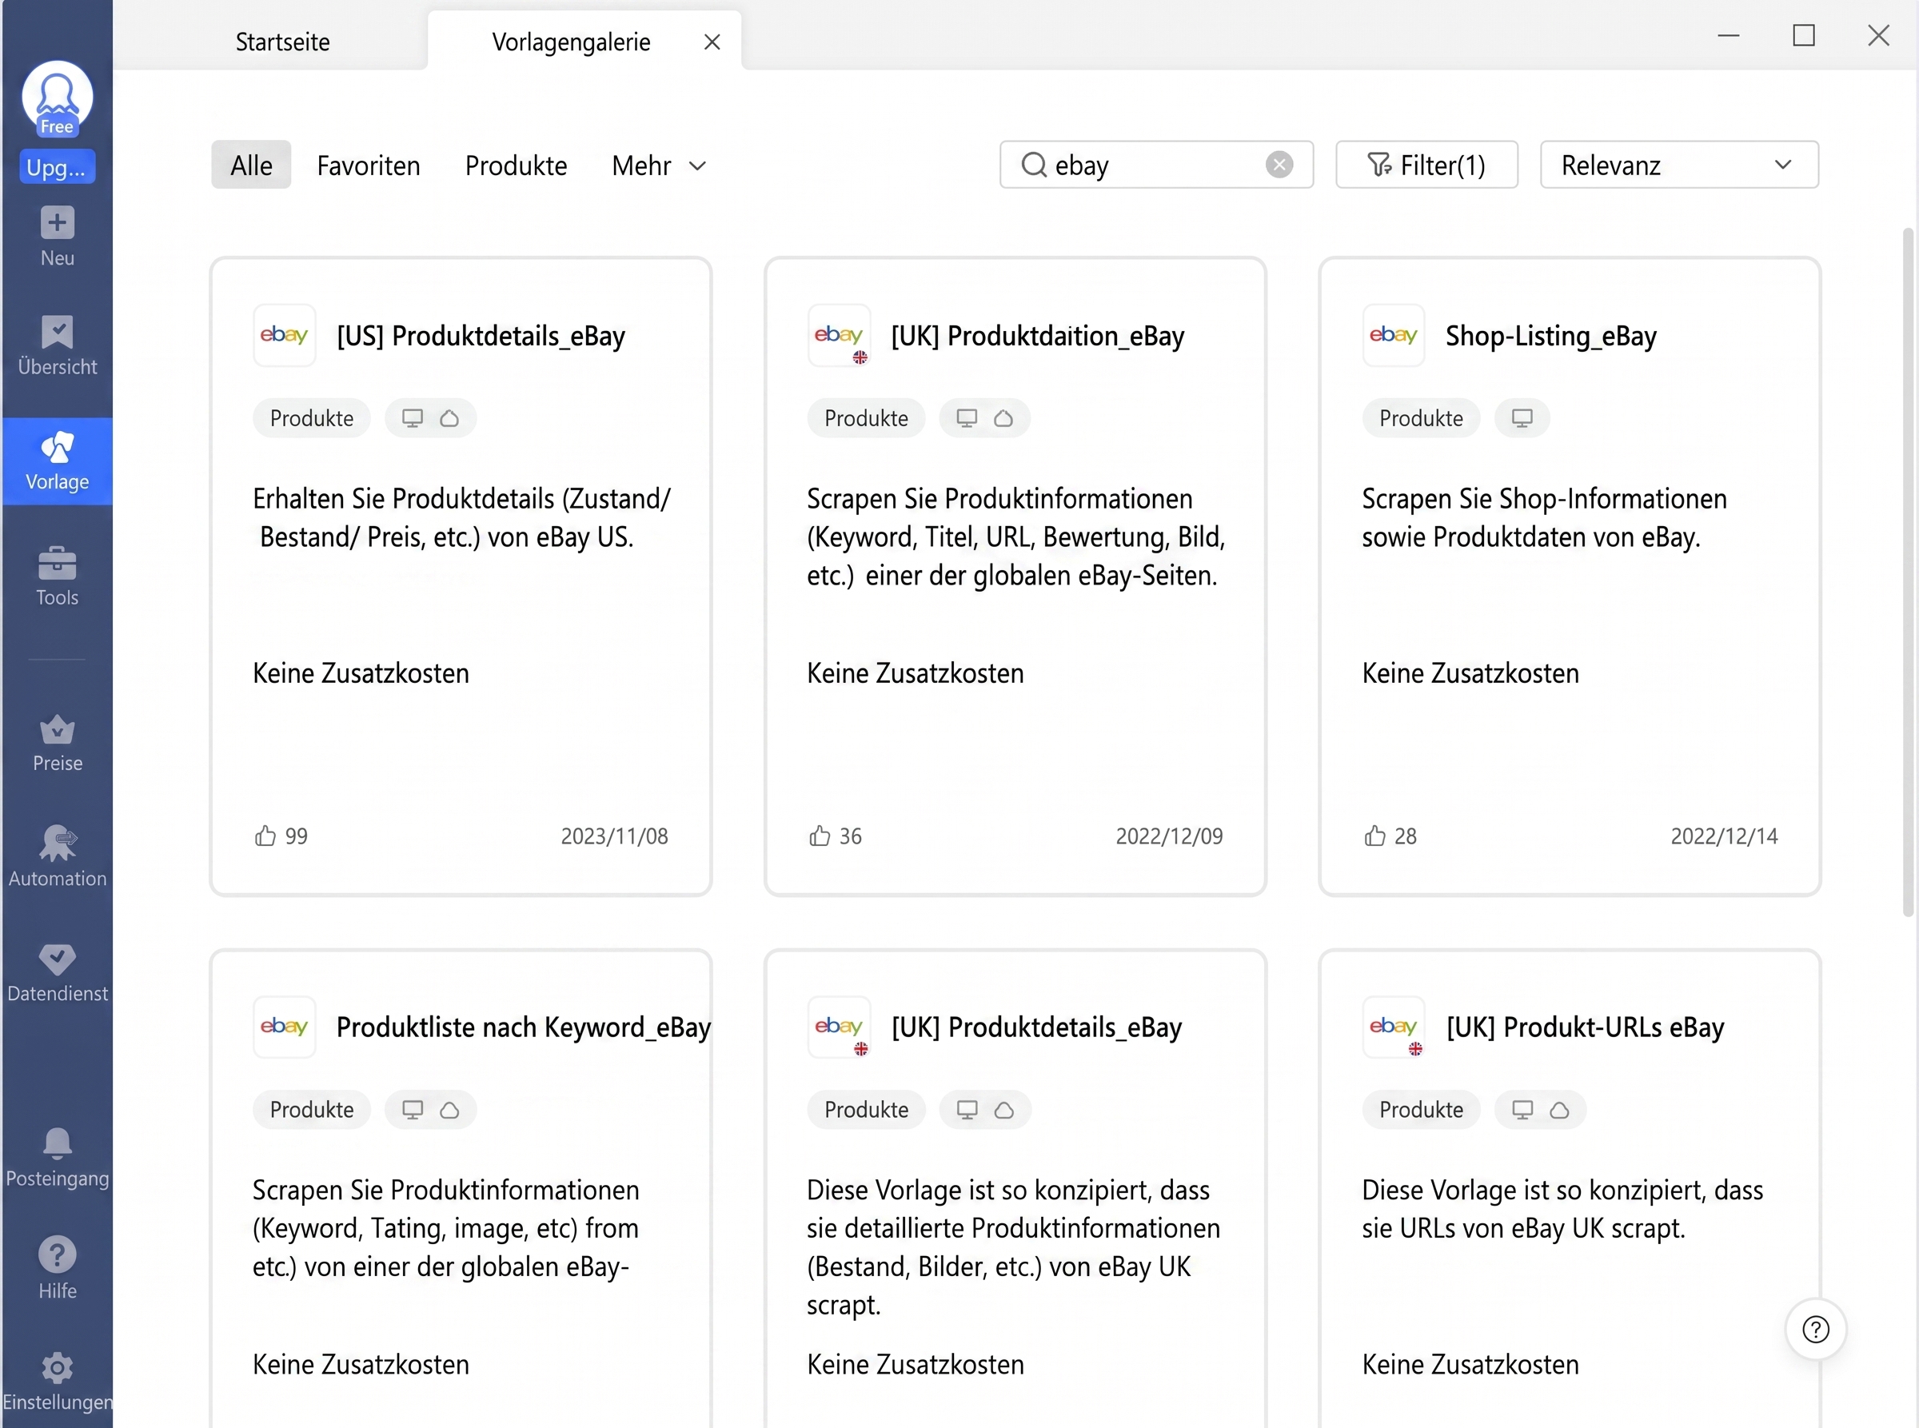The image size is (1919, 1428).
Task: Select the Vorlage sidebar item
Action: (57, 461)
